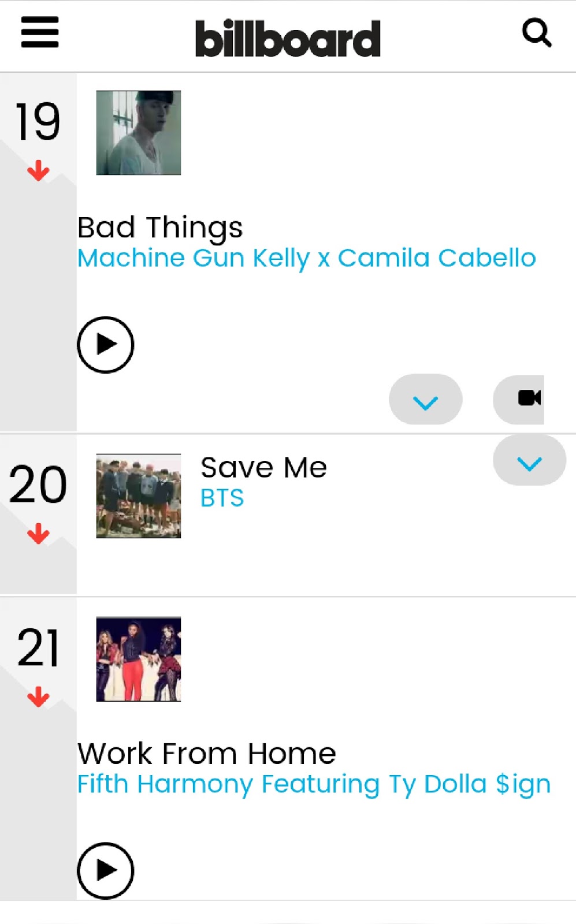Click the rank number 20
The width and height of the screenshot is (576, 924).
tap(38, 485)
